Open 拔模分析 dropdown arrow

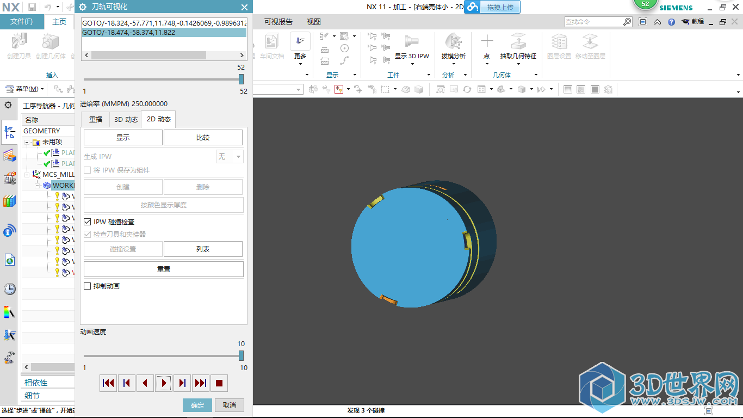[453, 64]
